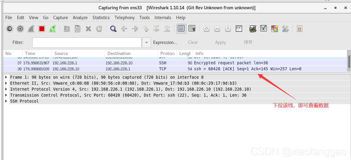Sort by the Destination column header
The image size is (351, 160).
coord(131,54)
